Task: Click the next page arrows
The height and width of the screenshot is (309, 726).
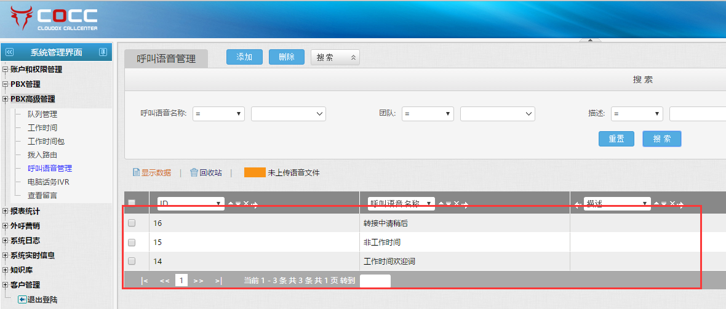Action: point(198,281)
